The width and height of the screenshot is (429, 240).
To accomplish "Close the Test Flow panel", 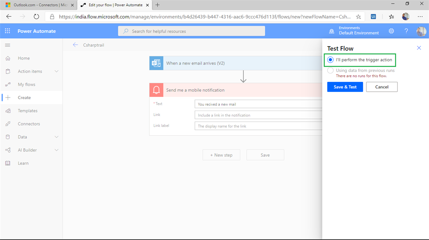I will pyautogui.click(x=419, y=48).
